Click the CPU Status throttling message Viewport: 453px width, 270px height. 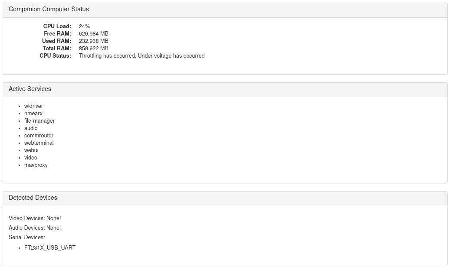pyautogui.click(x=141, y=55)
